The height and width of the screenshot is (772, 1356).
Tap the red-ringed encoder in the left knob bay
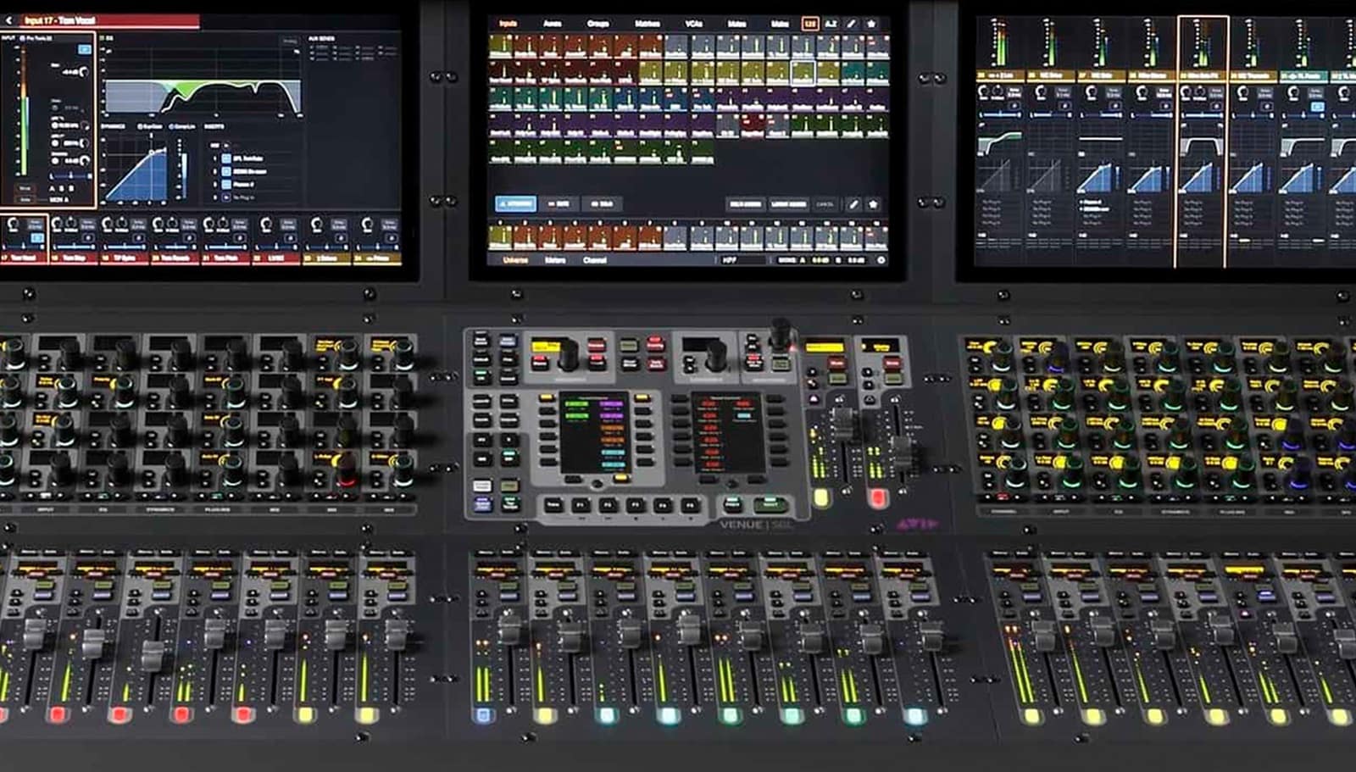(x=347, y=471)
